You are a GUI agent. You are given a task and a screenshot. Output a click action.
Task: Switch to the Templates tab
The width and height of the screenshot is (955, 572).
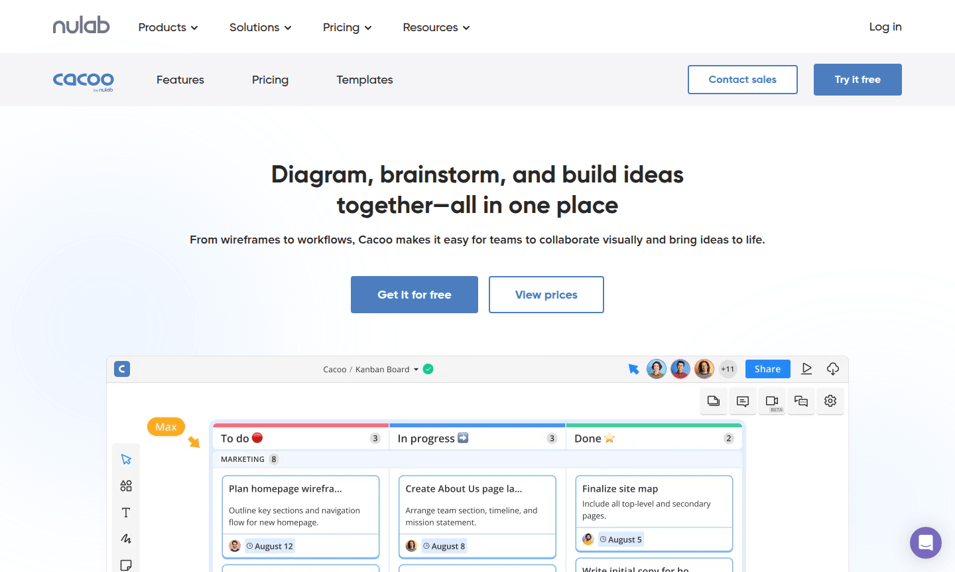(x=364, y=80)
